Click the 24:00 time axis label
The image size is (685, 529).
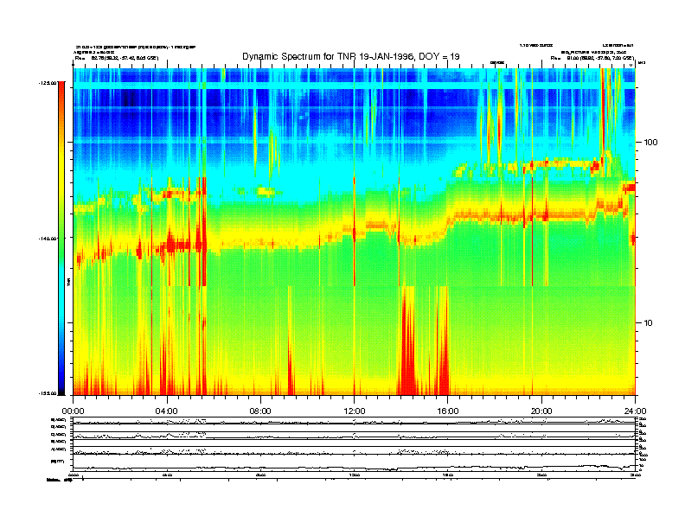click(635, 411)
